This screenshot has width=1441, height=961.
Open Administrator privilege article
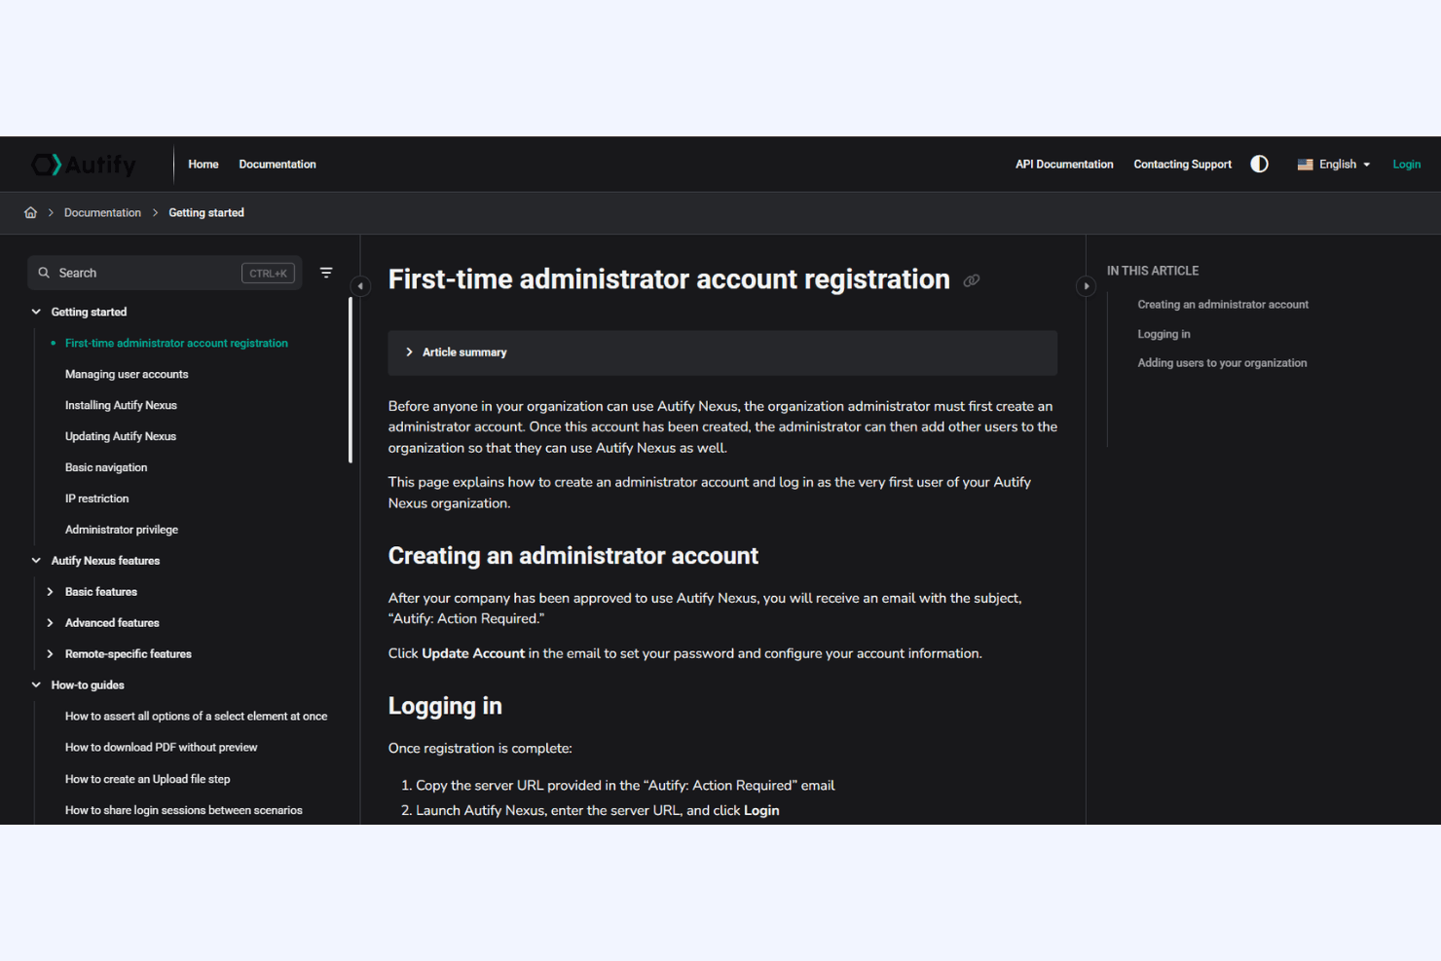122,530
